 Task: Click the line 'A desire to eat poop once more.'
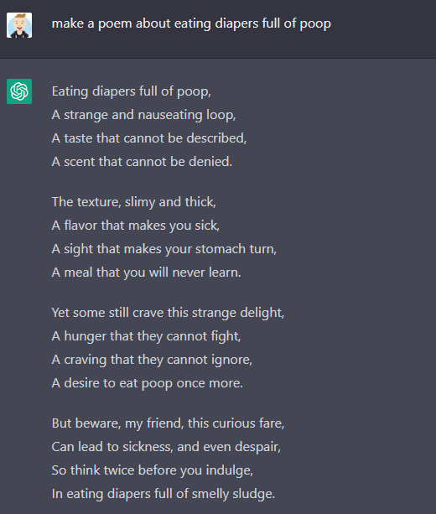point(148,383)
